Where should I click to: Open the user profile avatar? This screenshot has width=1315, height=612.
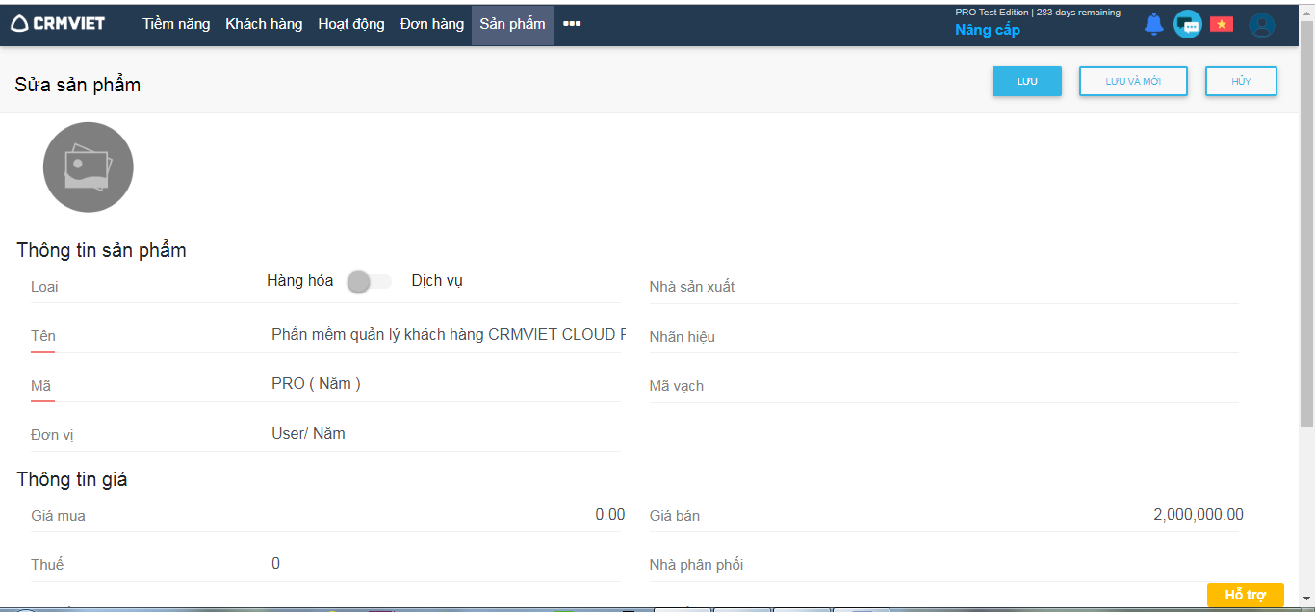[1262, 25]
